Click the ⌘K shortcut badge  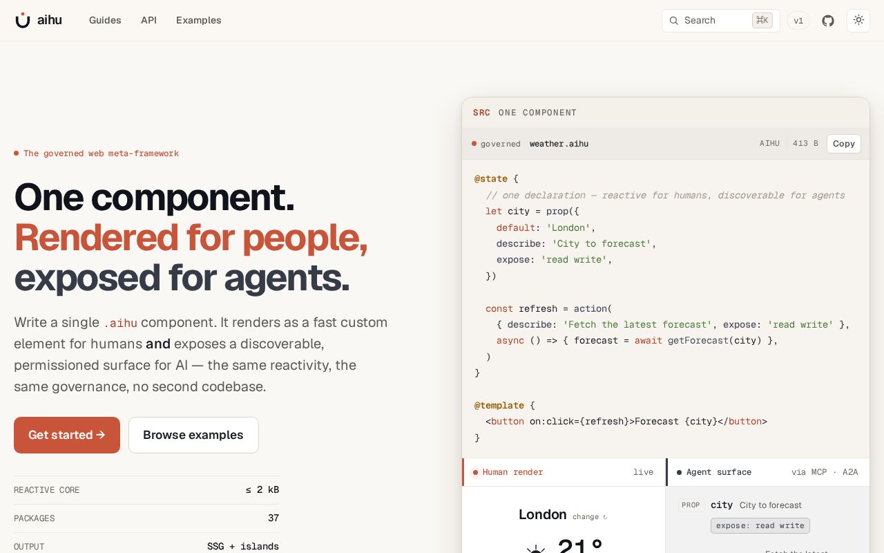pos(762,20)
